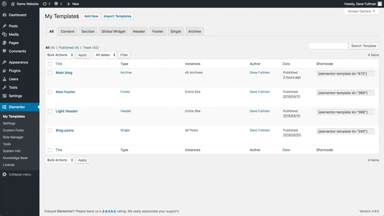Click the Blog posts shortcode field
Viewport: 384px width, 216px height.
(345, 131)
